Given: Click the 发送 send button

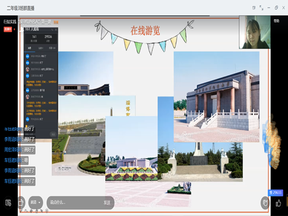Looking at the screenshot, I should 107,203.
